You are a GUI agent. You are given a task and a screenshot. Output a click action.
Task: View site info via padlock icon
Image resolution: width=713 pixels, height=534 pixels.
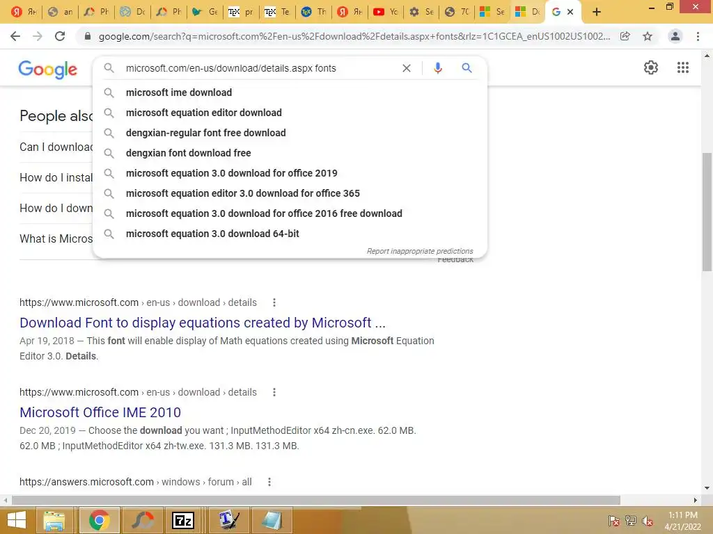pos(88,36)
